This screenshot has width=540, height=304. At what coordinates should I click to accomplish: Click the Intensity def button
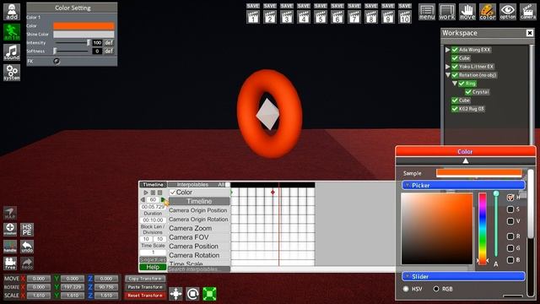coord(109,43)
